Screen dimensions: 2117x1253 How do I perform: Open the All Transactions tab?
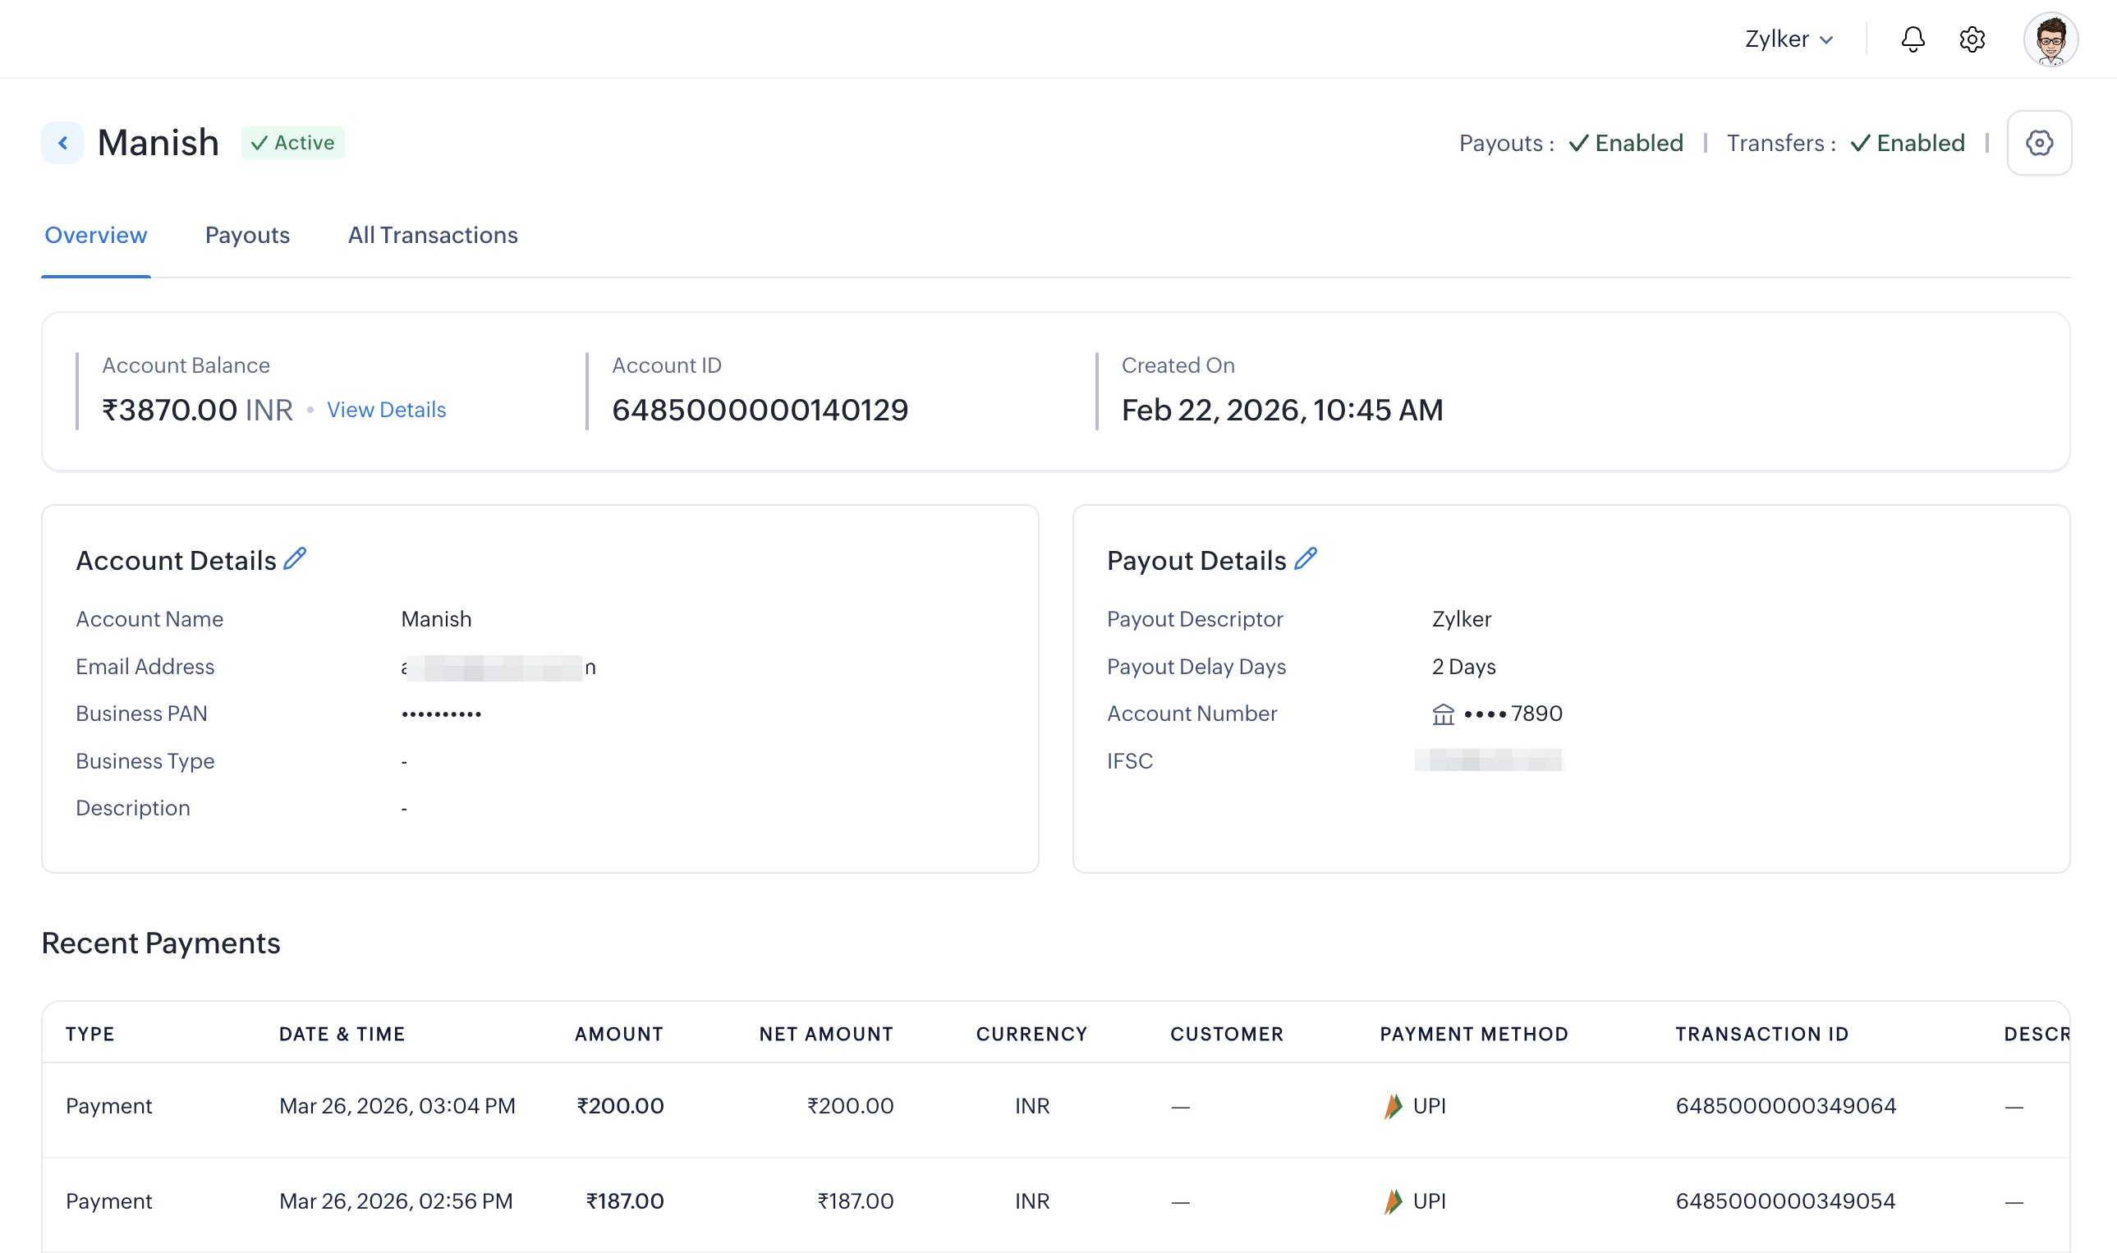(x=433, y=235)
